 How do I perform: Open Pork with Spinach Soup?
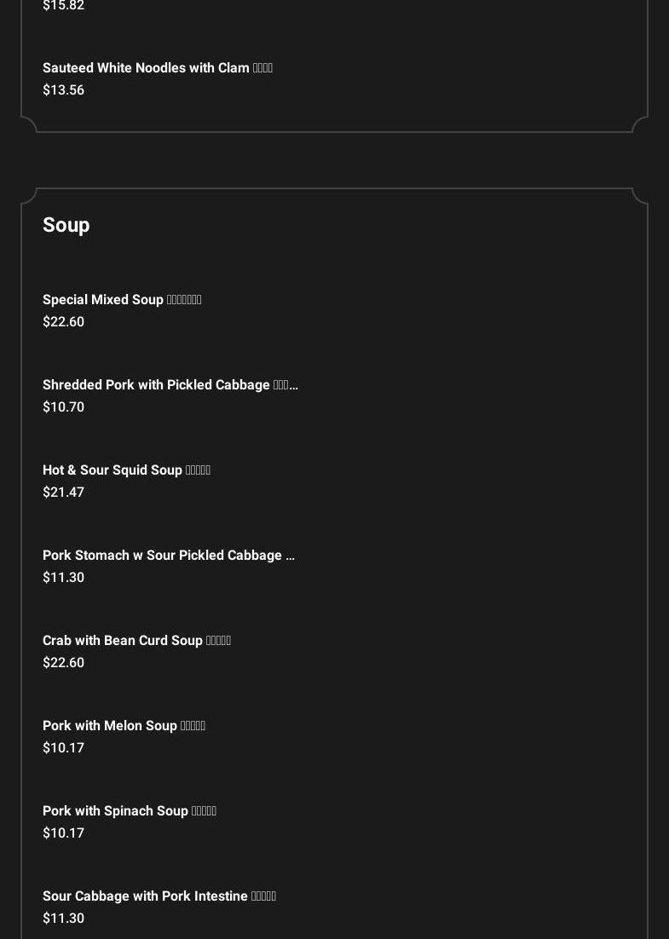(x=129, y=811)
